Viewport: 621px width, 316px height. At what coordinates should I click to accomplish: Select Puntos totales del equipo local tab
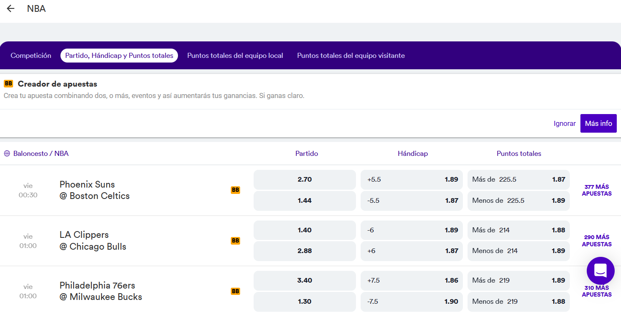(235, 56)
